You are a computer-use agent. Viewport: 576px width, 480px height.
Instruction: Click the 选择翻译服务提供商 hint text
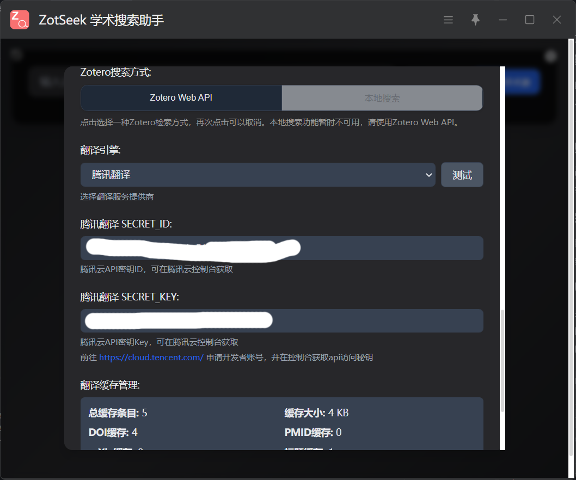[117, 197]
